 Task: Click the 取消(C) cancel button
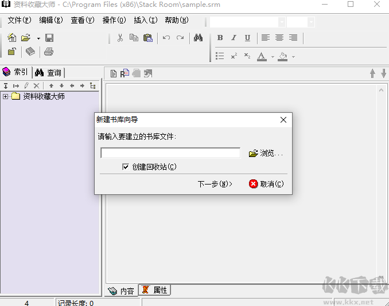(266, 184)
